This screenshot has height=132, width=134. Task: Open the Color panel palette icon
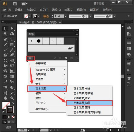pos(129,28)
